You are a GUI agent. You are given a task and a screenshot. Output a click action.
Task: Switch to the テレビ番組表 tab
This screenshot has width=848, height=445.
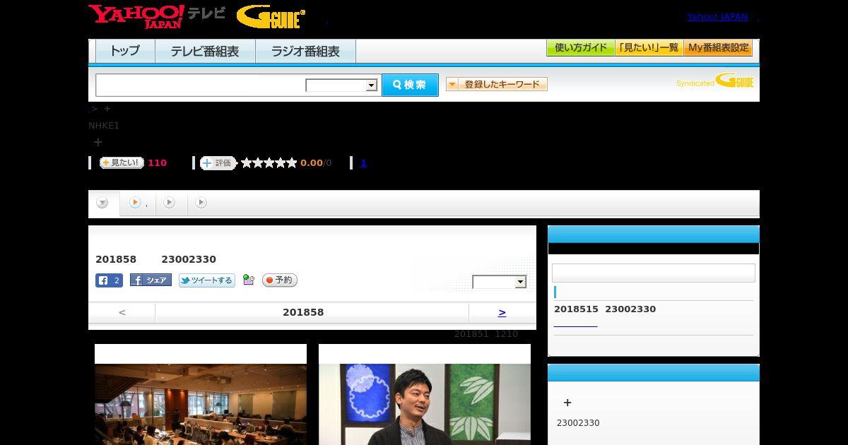click(x=205, y=51)
